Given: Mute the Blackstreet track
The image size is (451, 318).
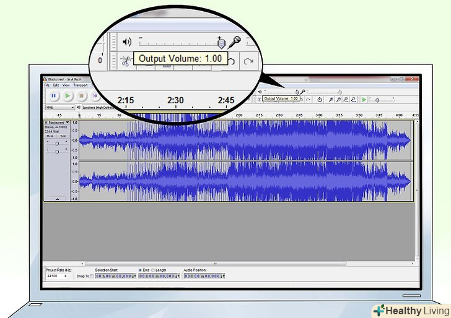Looking at the screenshot, I should [x=50, y=136].
